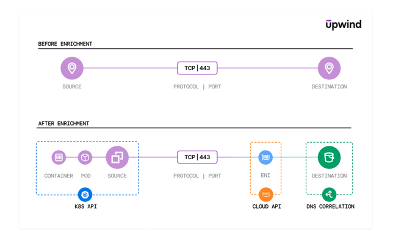Viewport: 418px width, 236px height.
Task: Select the Container icon
Action: (59, 157)
